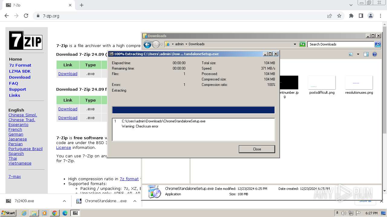Image resolution: width=387 pixels, height=217 pixels.
Task: Expand the dropdown arrow after admin breadcrumb
Action: tap(186, 44)
